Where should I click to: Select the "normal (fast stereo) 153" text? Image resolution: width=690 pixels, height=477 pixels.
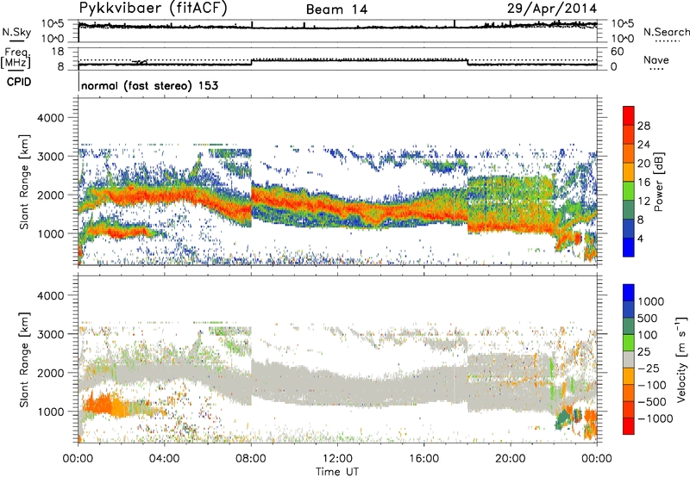149,85
